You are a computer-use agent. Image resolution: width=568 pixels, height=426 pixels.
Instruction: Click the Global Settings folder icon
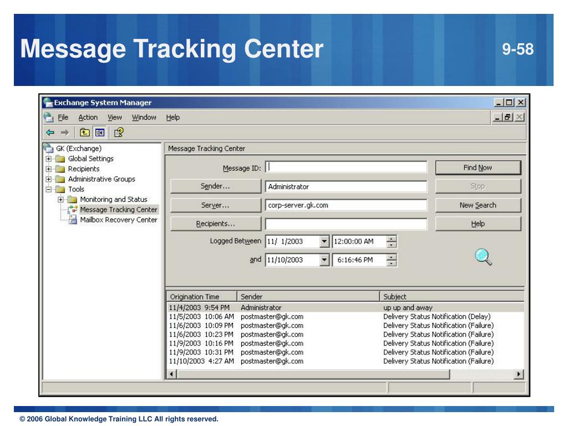point(60,159)
